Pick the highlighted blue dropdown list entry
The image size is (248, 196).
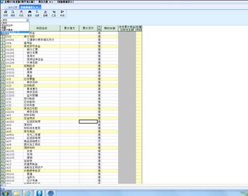tap(14, 32)
